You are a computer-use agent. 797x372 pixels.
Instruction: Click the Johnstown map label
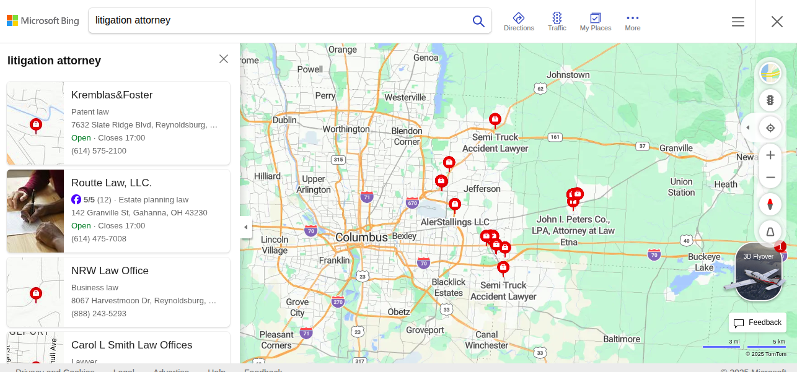click(x=568, y=74)
